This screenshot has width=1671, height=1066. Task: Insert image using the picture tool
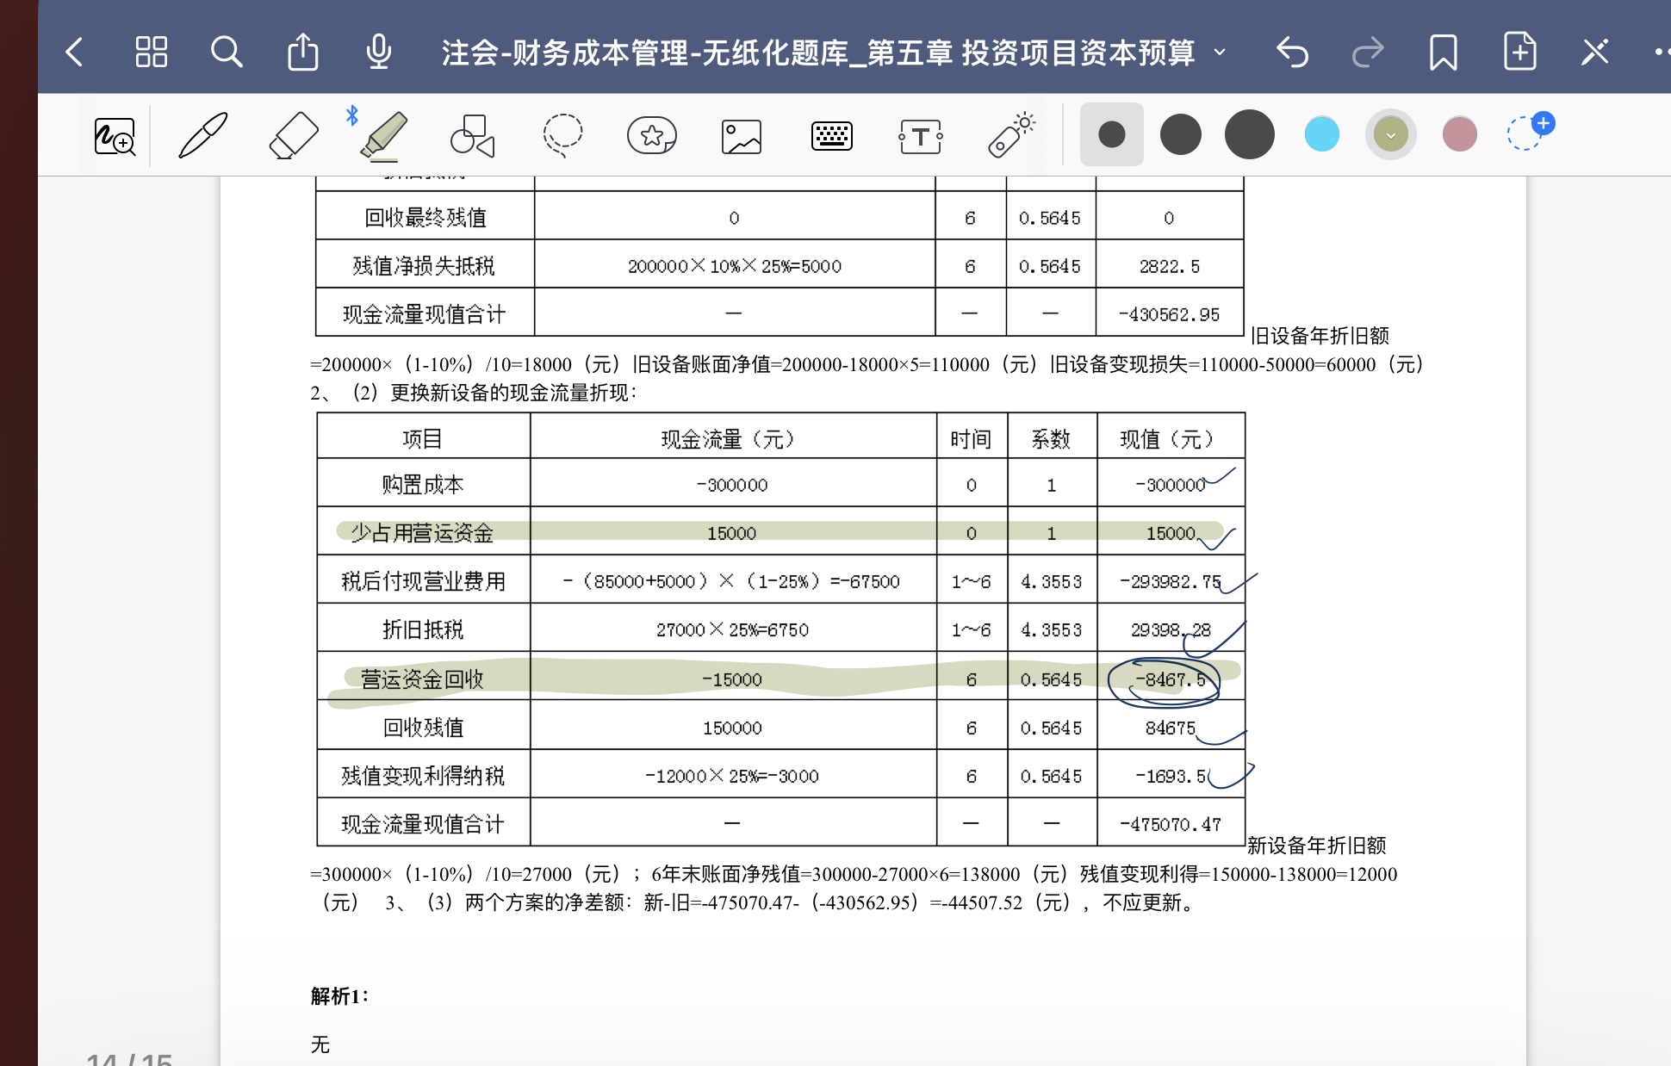tap(741, 136)
